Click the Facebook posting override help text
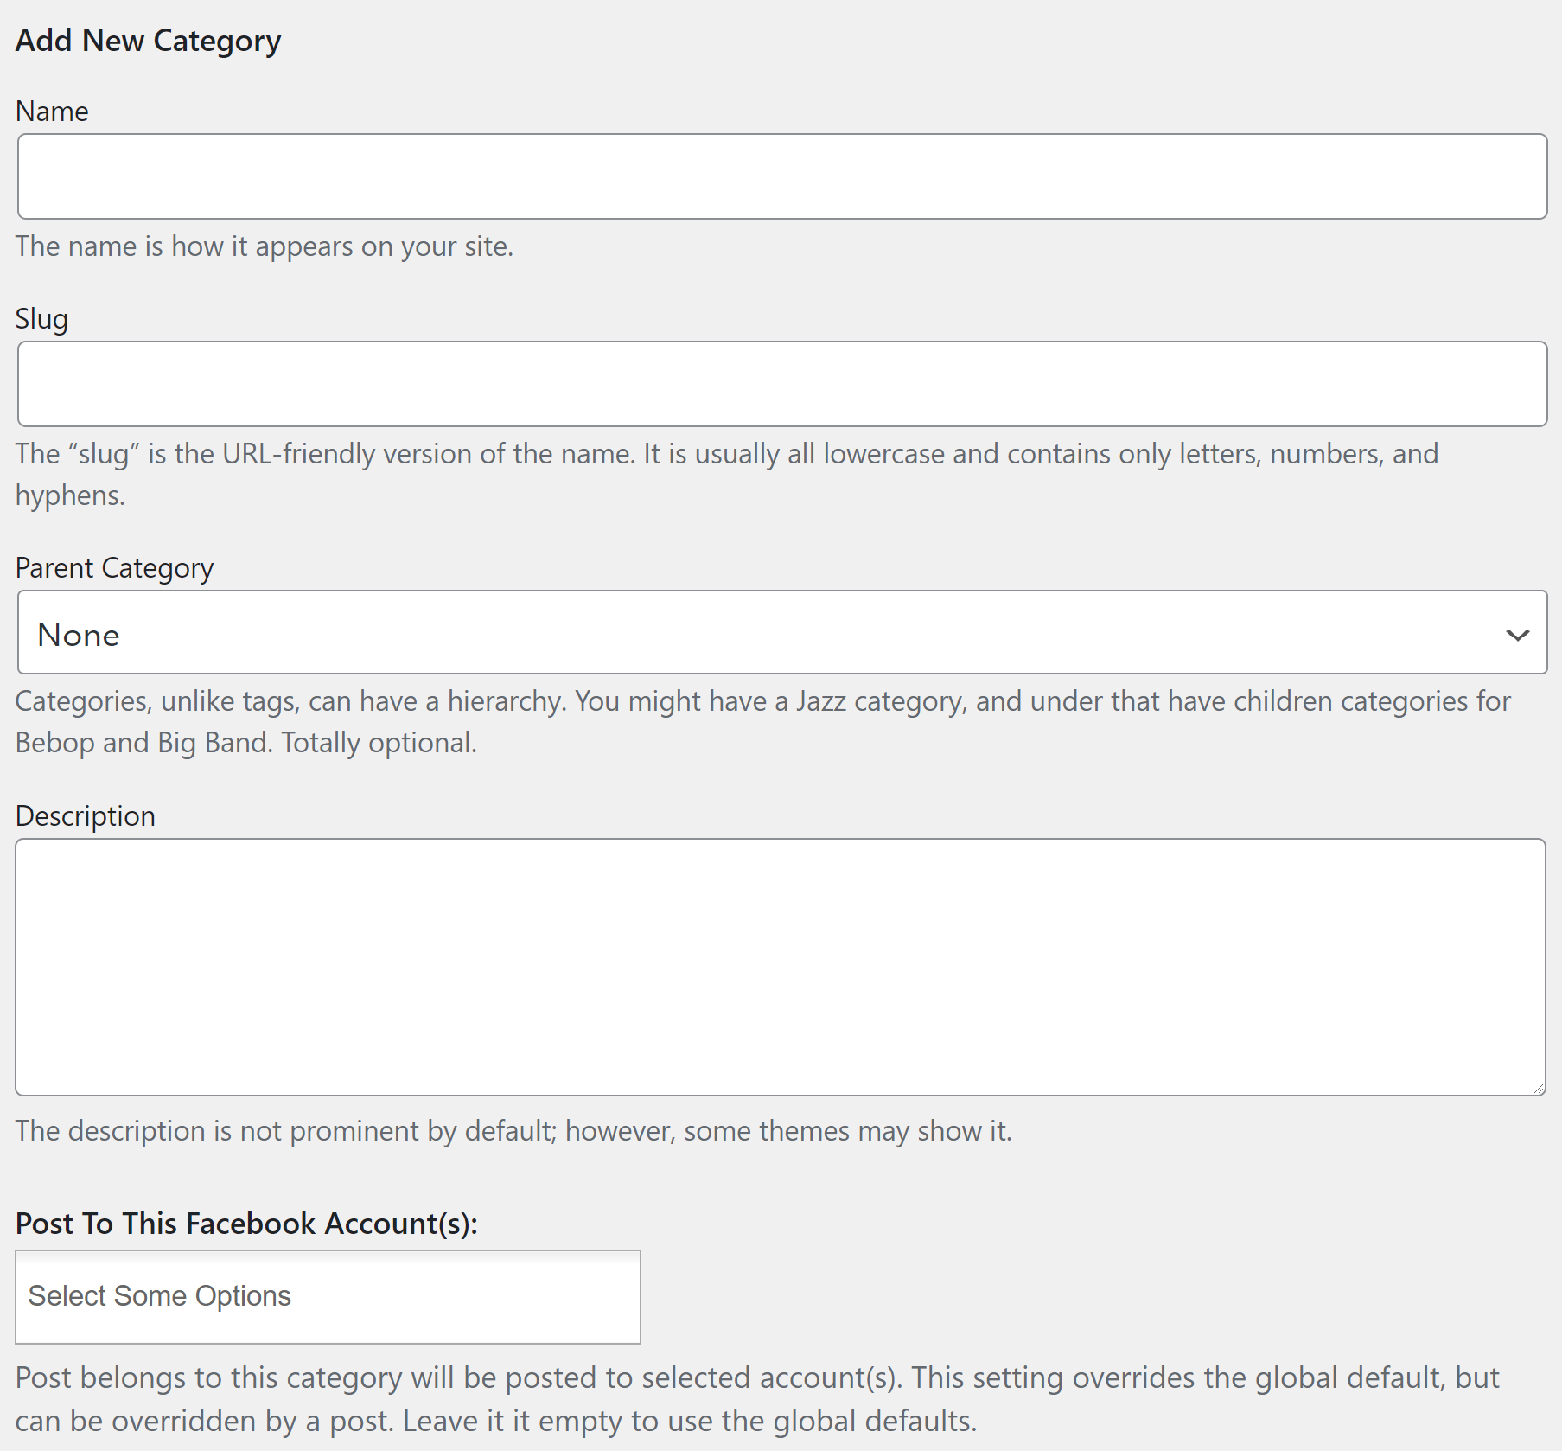 [x=756, y=1378]
